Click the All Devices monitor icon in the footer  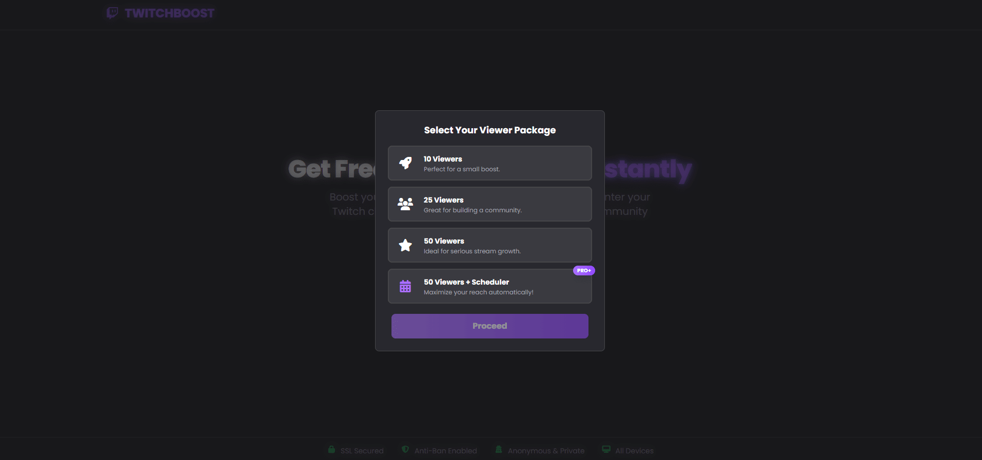[606, 449]
